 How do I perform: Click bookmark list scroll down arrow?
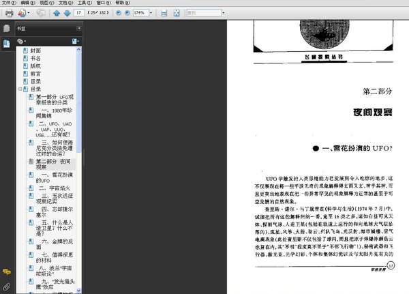[79, 291]
